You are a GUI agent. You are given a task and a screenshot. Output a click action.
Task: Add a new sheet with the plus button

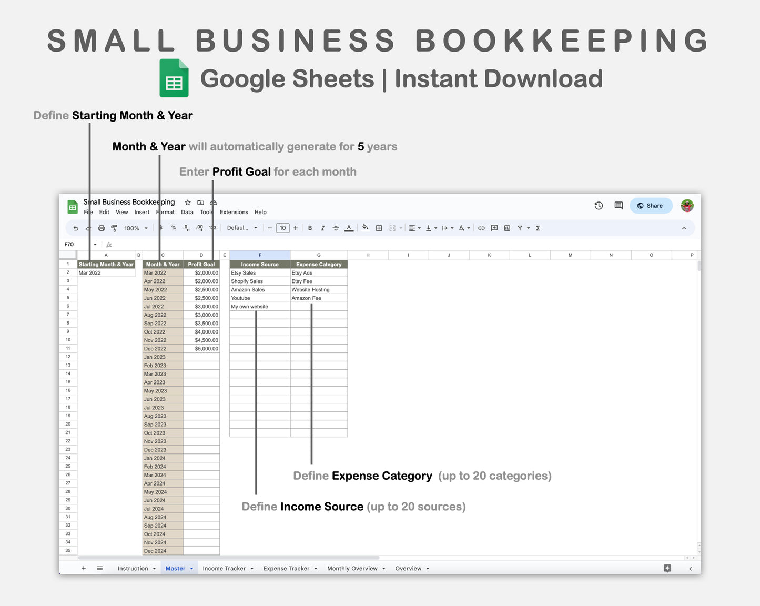tap(84, 568)
